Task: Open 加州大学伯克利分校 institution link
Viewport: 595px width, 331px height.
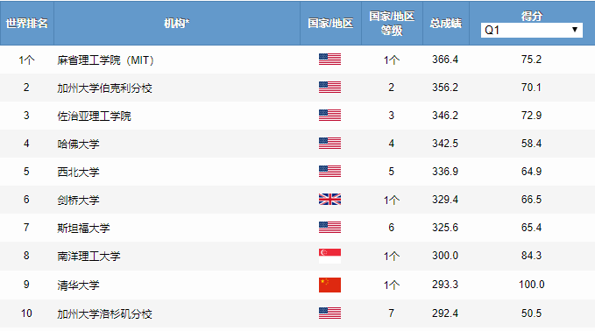Action: coord(105,88)
